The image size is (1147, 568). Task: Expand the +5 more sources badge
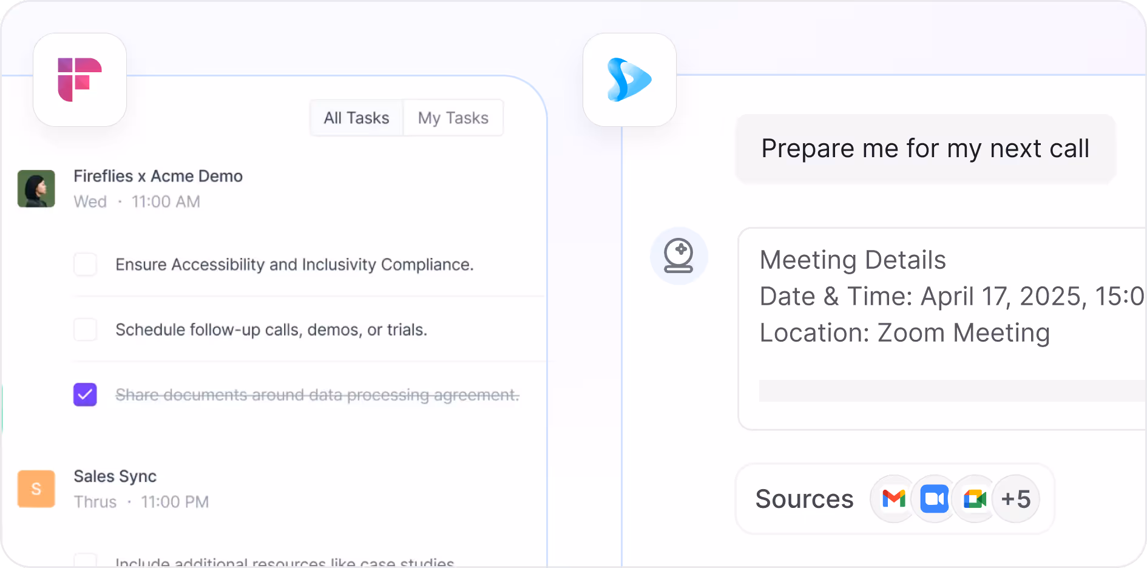[x=1016, y=499]
